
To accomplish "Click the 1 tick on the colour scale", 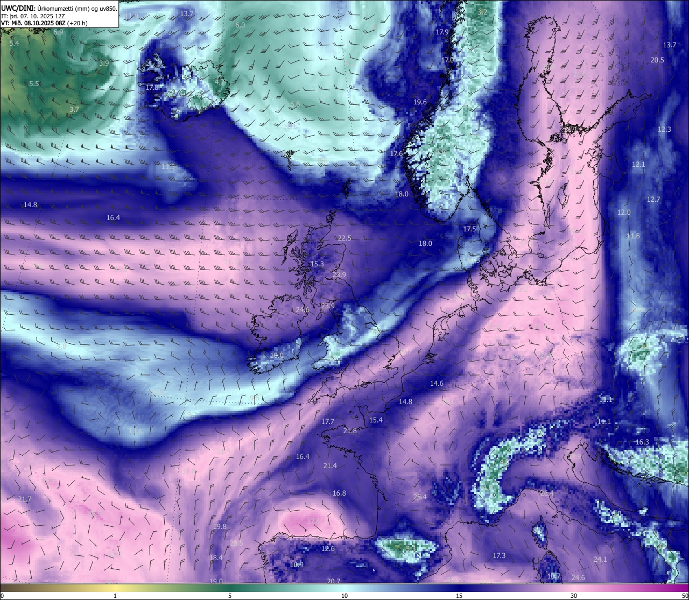I will click(x=115, y=596).
